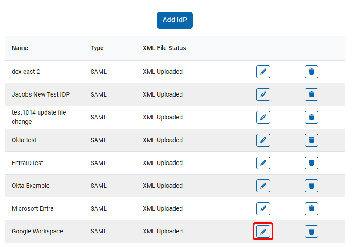Edit the EntraIDTest provider
Viewport: 353px width, 247px height.
click(x=263, y=163)
